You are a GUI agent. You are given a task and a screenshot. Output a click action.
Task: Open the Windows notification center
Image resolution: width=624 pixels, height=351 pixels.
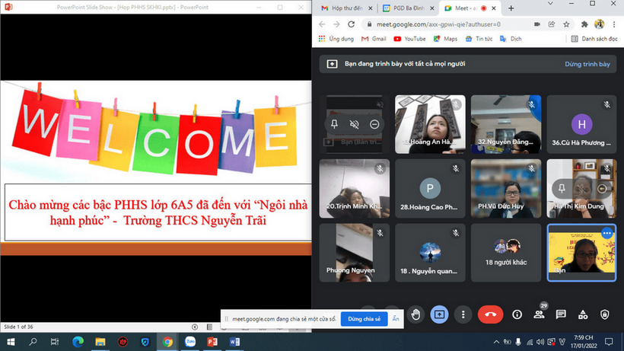pyautogui.click(x=609, y=342)
